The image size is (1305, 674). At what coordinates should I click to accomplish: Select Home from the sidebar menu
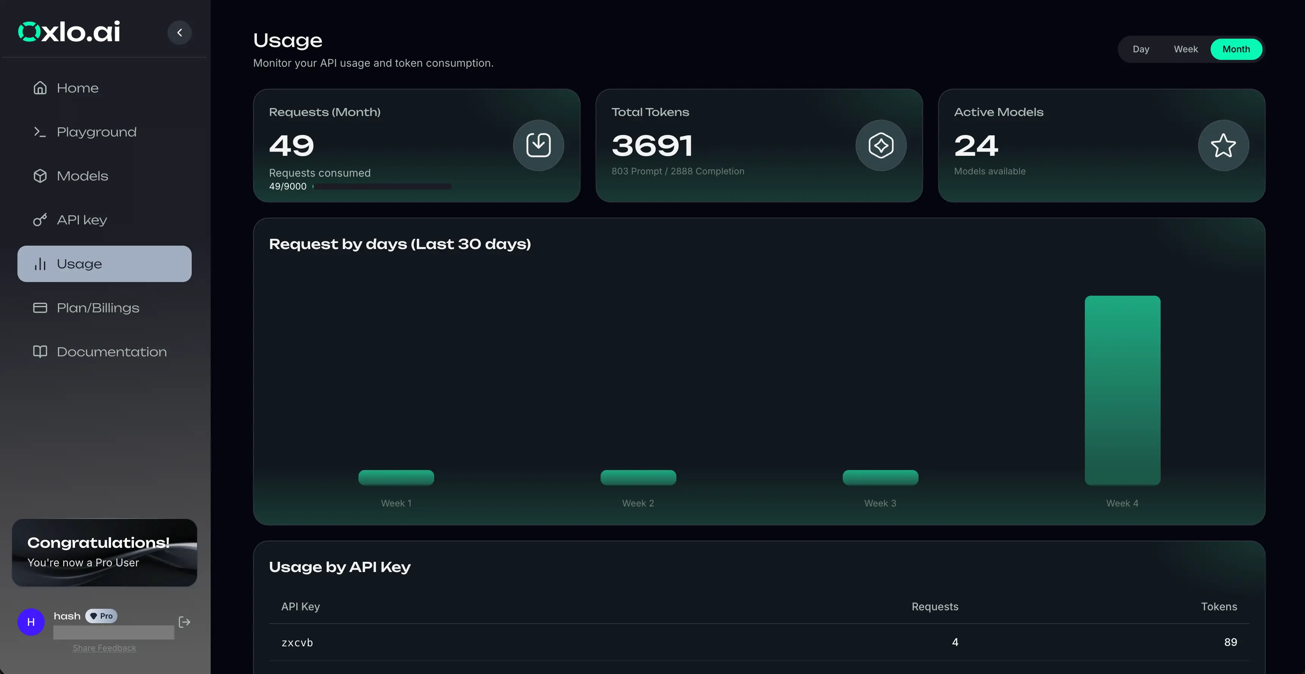[x=78, y=88]
